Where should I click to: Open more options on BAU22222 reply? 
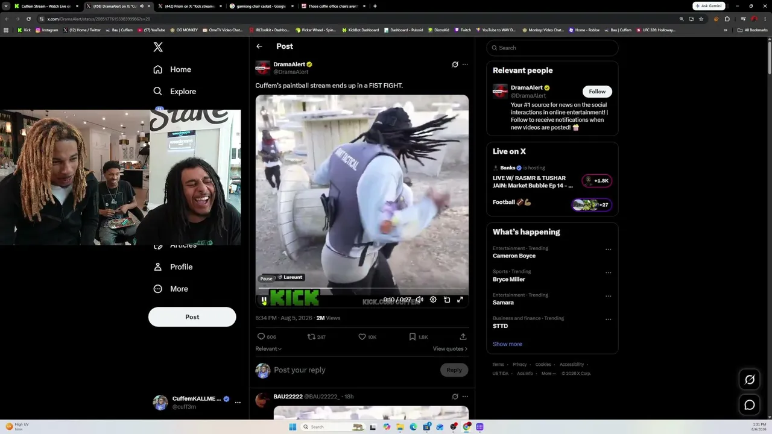click(x=465, y=397)
